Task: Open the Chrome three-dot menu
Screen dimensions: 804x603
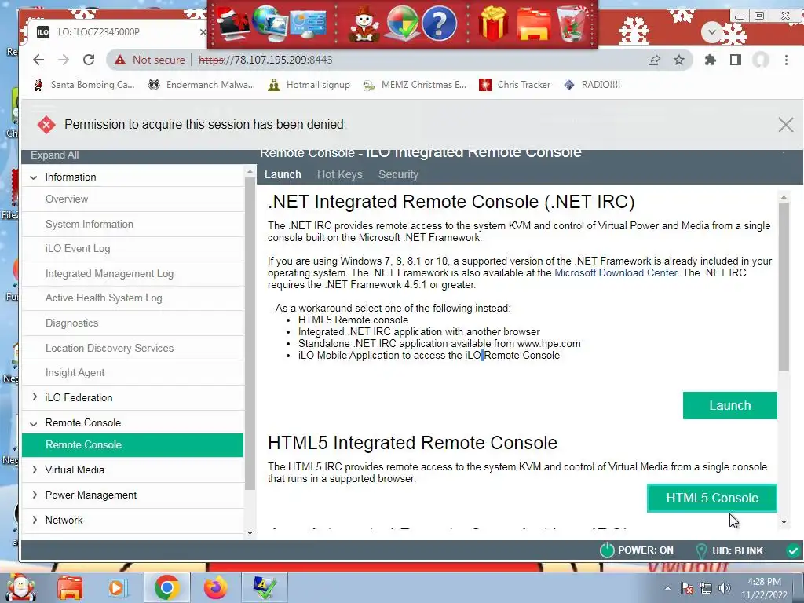Action: 786,60
